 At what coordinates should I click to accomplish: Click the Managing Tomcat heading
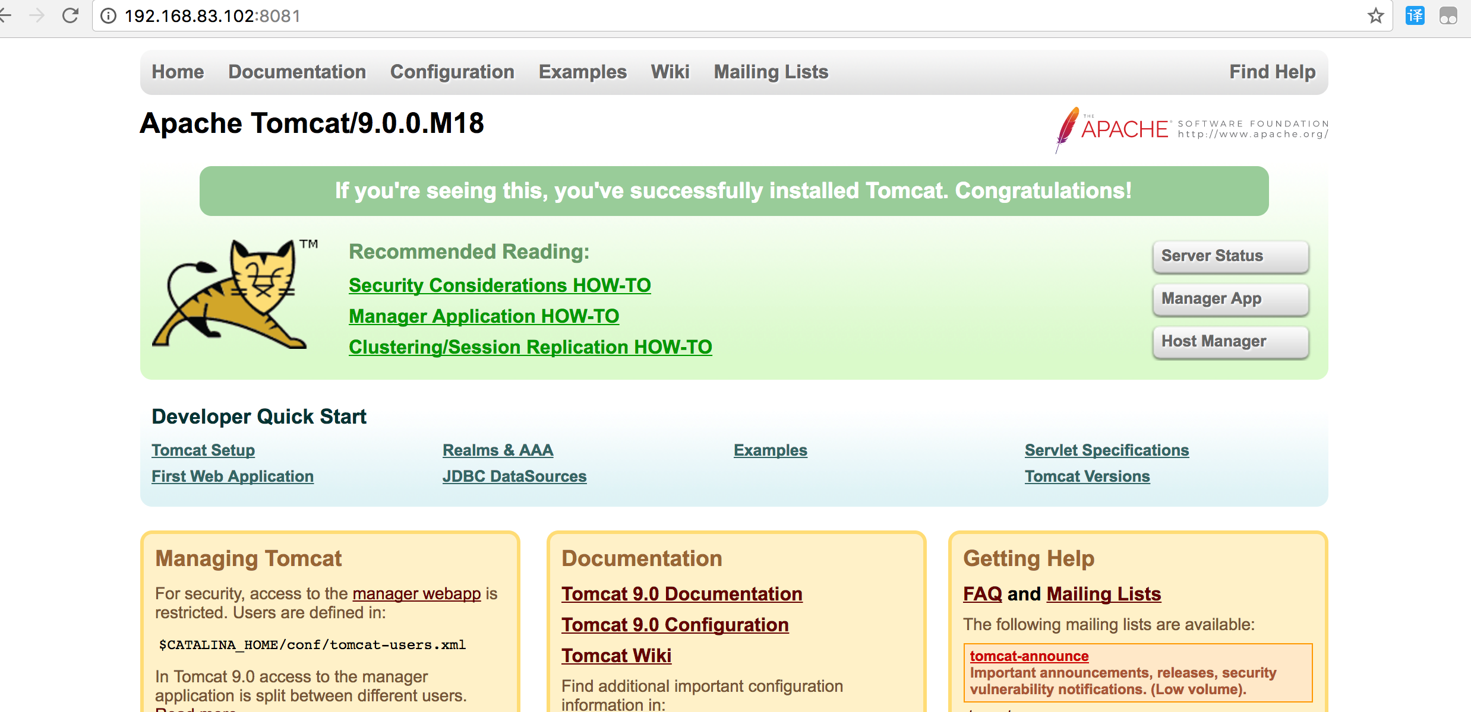pyautogui.click(x=248, y=559)
